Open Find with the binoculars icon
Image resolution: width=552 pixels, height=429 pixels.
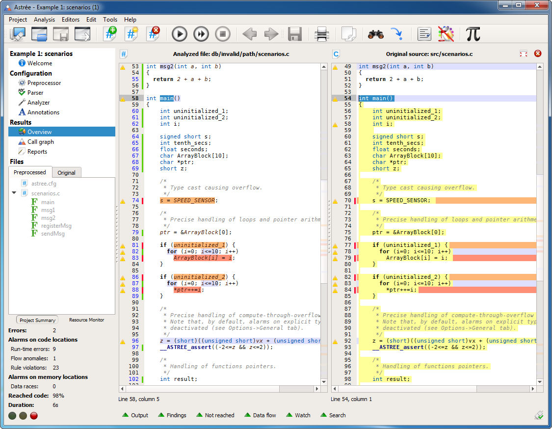[x=376, y=34]
